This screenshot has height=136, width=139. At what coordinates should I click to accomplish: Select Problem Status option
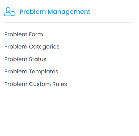click(x=25, y=59)
